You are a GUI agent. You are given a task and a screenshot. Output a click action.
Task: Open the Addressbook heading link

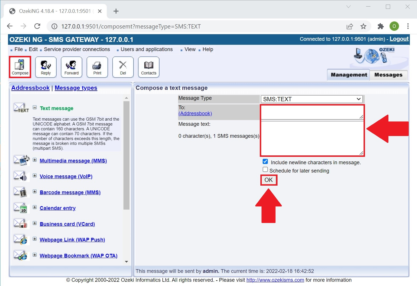pos(30,88)
